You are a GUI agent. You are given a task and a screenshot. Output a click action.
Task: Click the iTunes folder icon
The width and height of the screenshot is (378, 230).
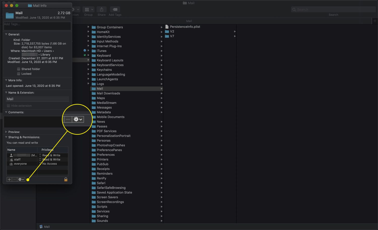point(94,51)
